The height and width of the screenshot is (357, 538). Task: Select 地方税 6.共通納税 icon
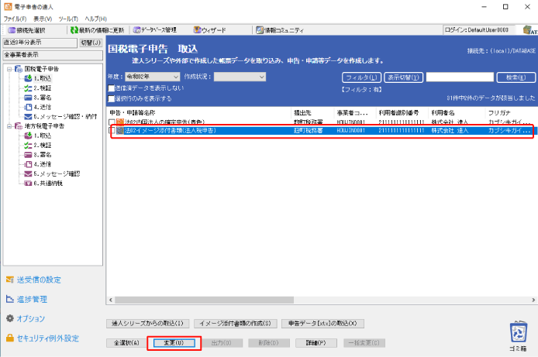click(28, 184)
